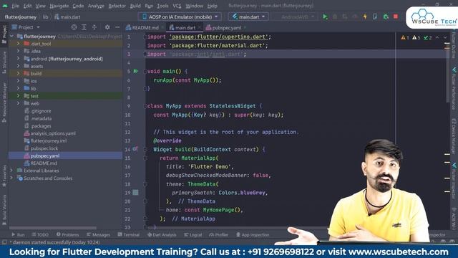Screen dimensions: 458x258
Task: Open the Flutter Performance side panel
Action: click(454, 88)
